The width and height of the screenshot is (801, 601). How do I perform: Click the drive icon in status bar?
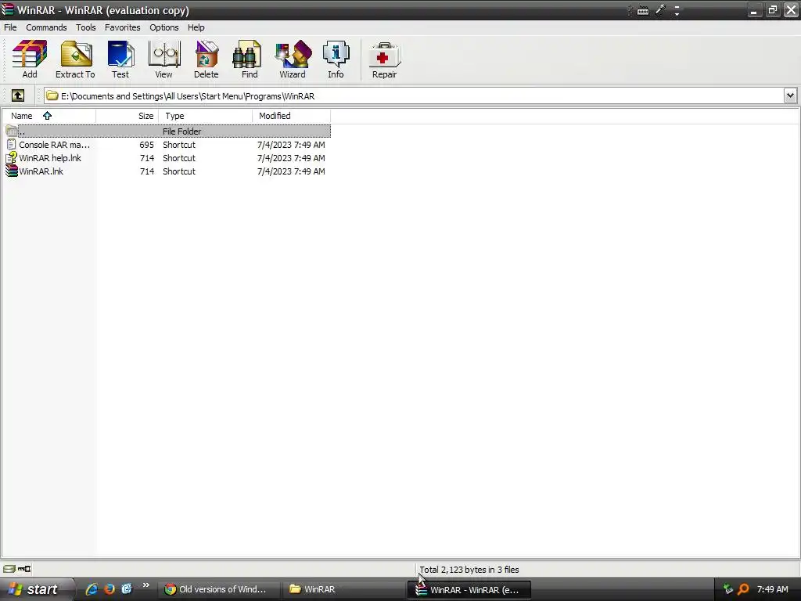[9, 569]
